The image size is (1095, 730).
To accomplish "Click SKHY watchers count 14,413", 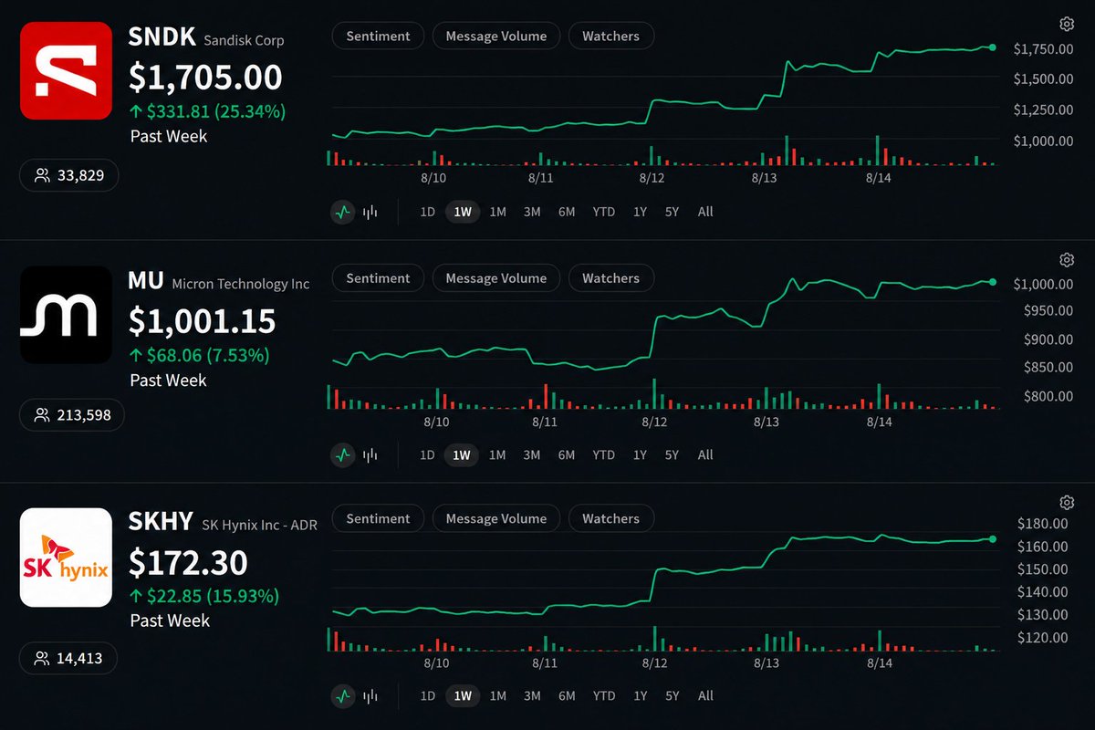I will coord(68,658).
